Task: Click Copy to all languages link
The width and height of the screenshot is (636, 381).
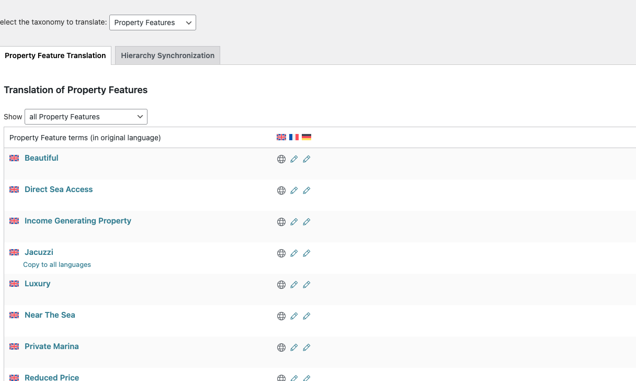Action: pyautogui.click(x=57, y=265)
